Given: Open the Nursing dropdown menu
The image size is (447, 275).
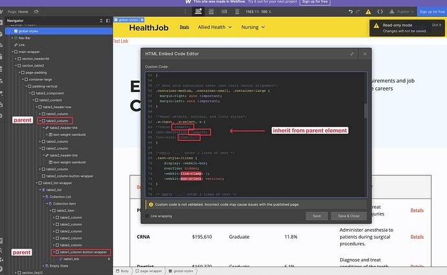Looking at the screenshot, I should point(253,27).
